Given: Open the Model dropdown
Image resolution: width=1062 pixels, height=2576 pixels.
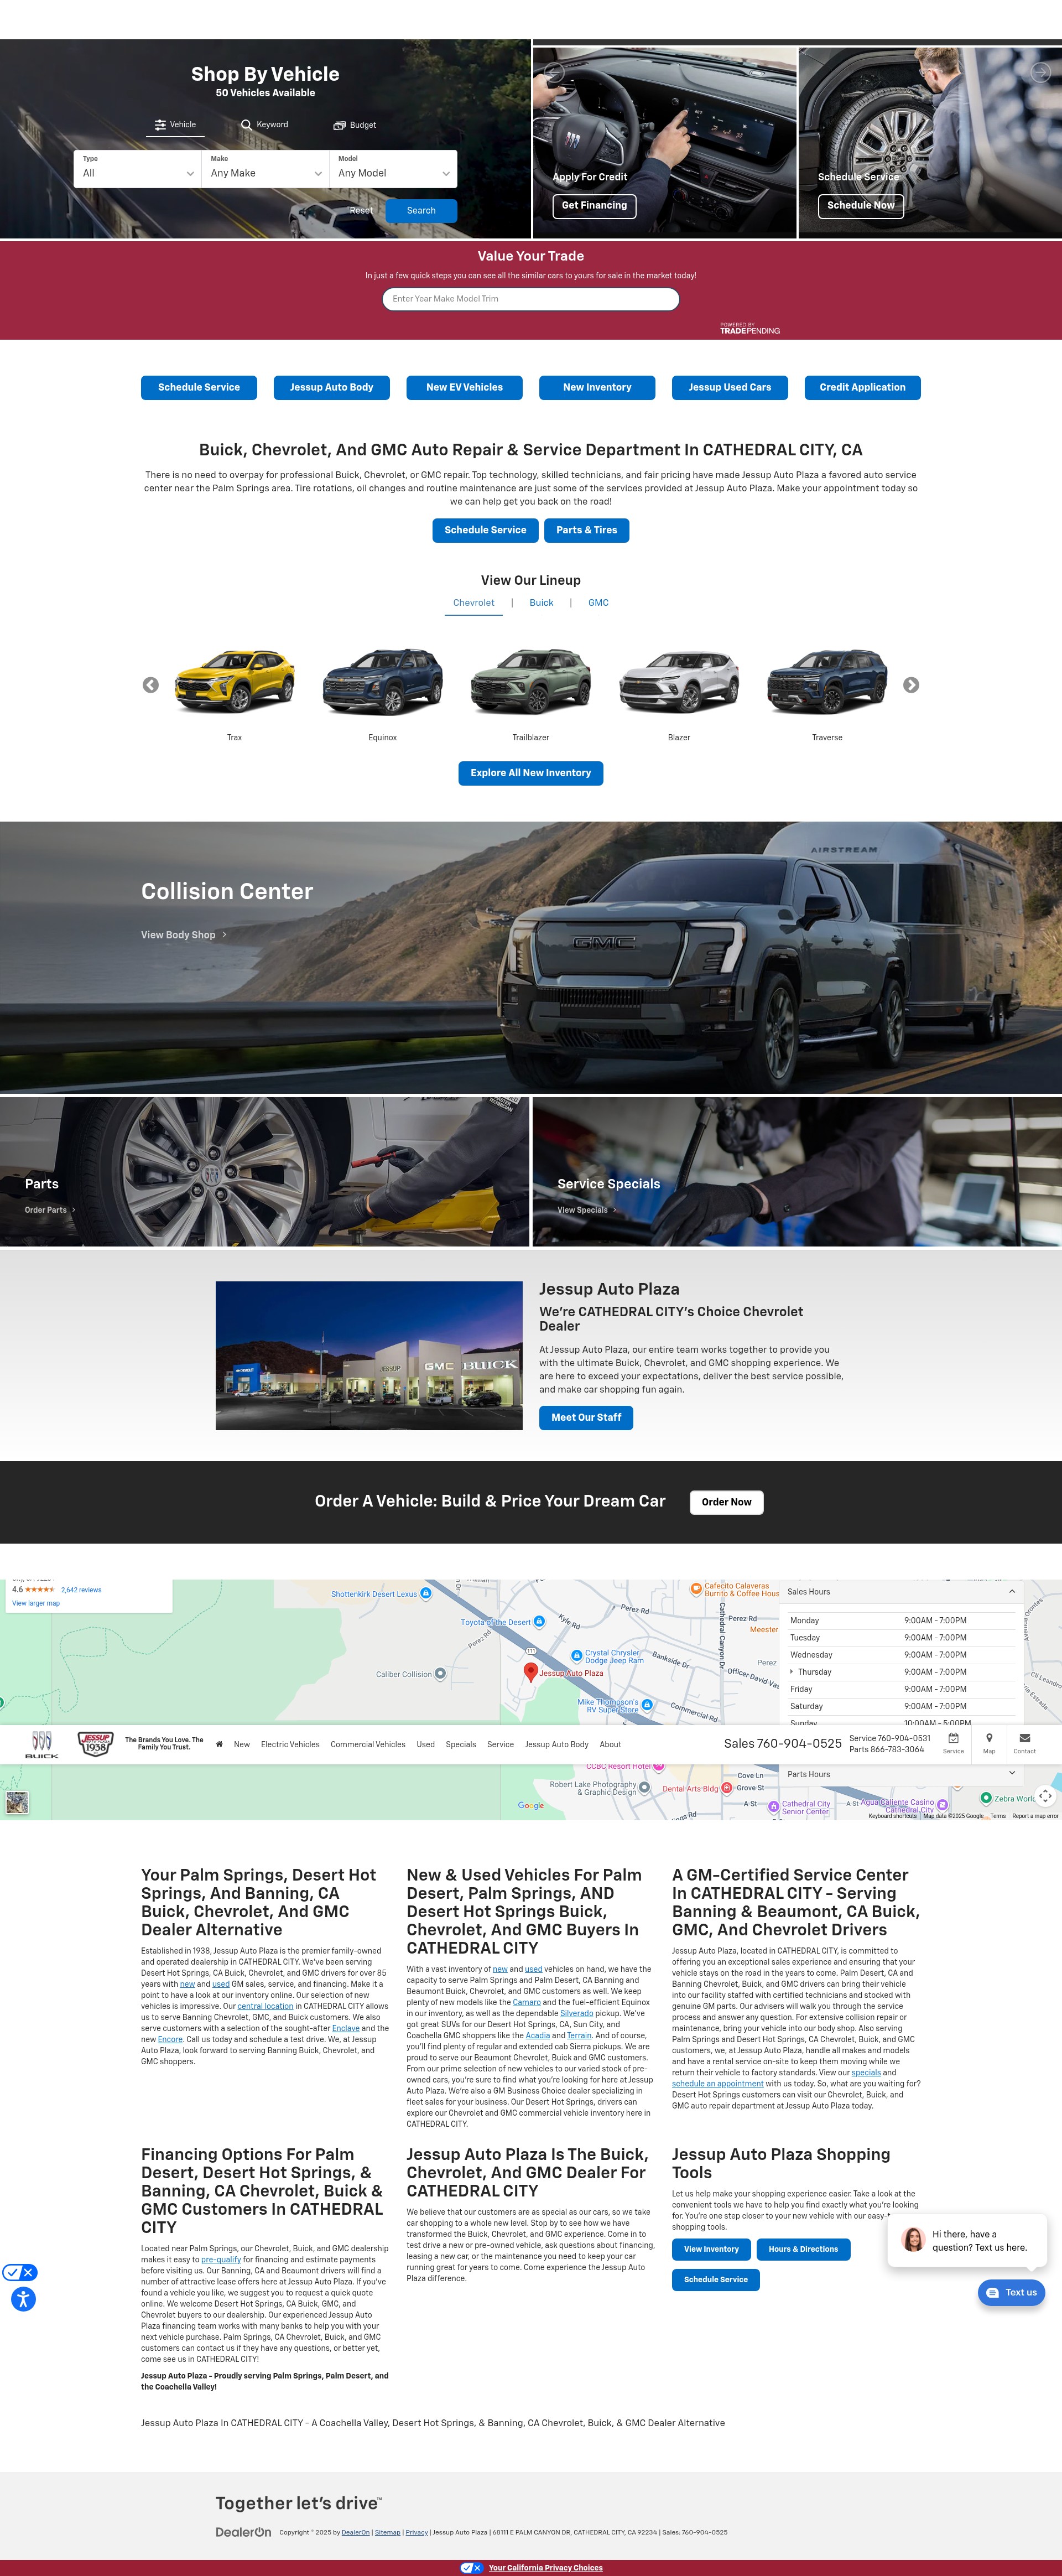Looking at the screenshot, I should click(x=393, y=168).
